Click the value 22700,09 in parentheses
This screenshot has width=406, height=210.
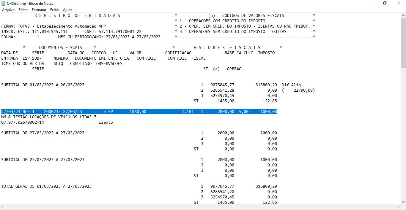click(x=303, y=90)
